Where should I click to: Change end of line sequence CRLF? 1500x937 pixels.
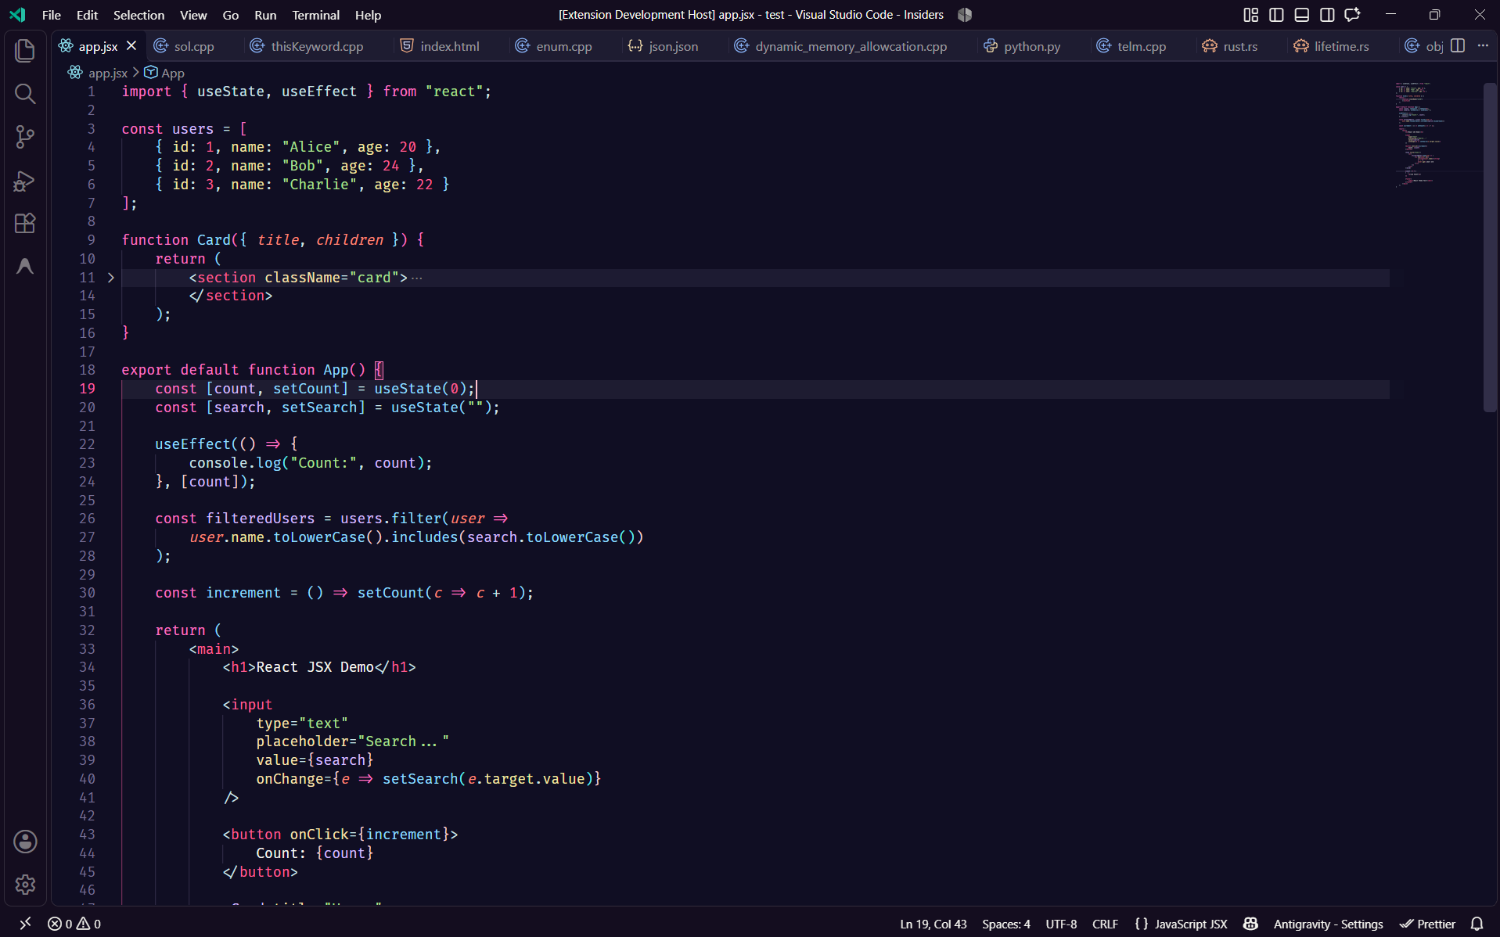click(1105, 924)
